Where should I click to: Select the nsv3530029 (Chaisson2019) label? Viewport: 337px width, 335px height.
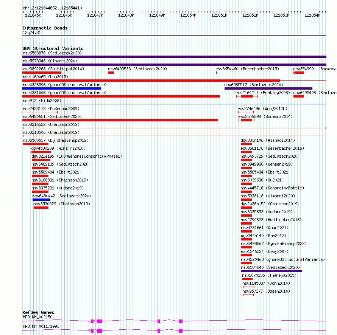62,204
